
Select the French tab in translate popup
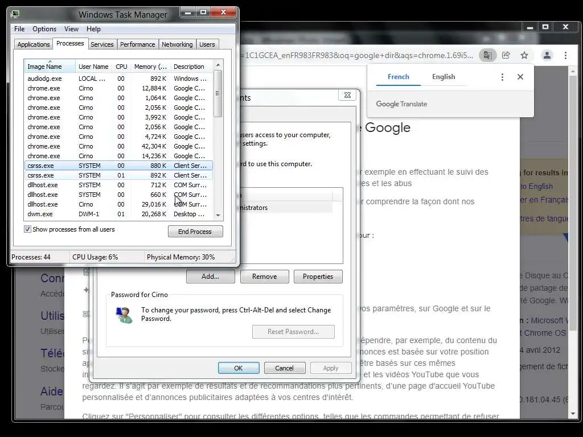pos(398,77)
